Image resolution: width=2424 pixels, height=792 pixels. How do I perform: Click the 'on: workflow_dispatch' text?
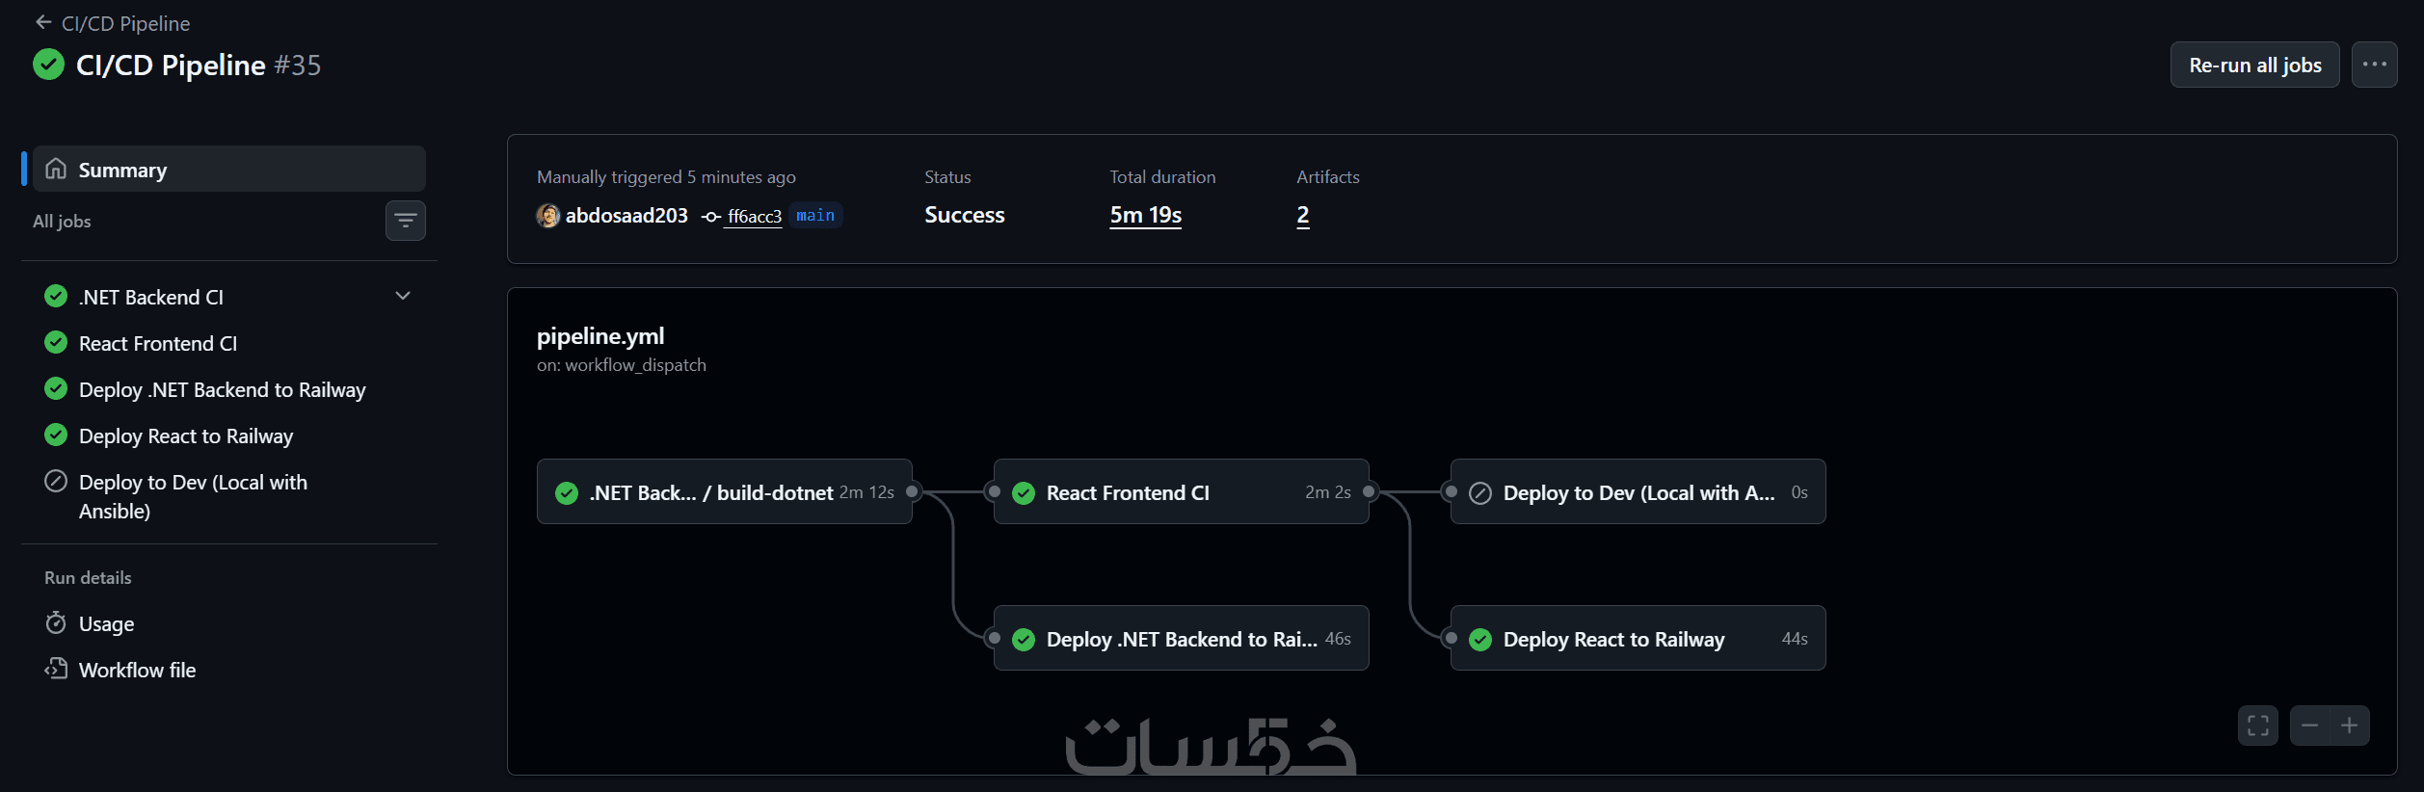622,365
